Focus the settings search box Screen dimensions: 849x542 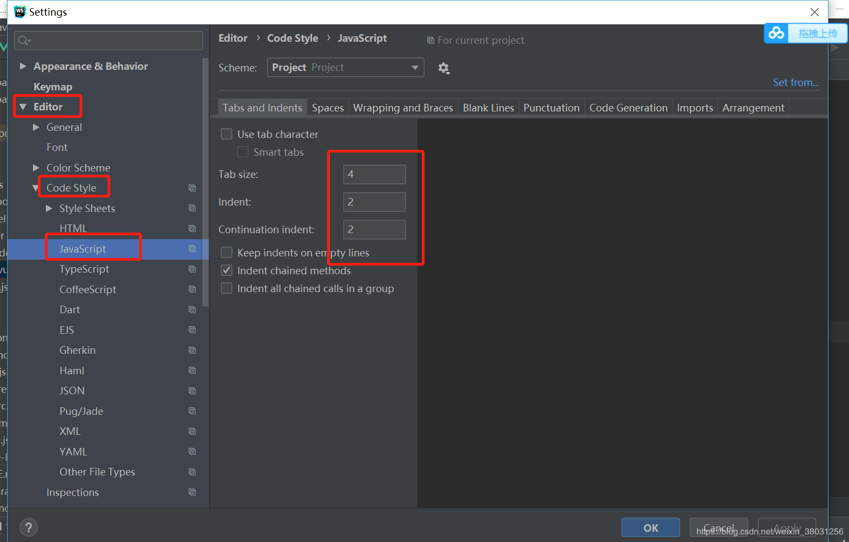[x=109, y=41]
